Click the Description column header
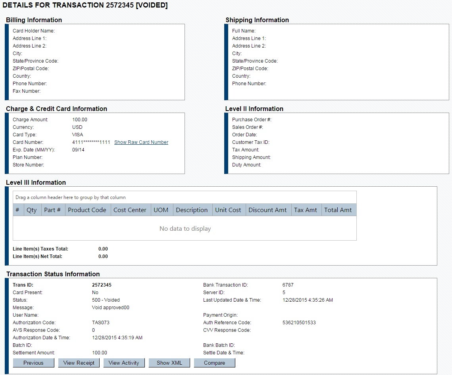The height and width of the screenshot is (375, 452). click(192, 210)
